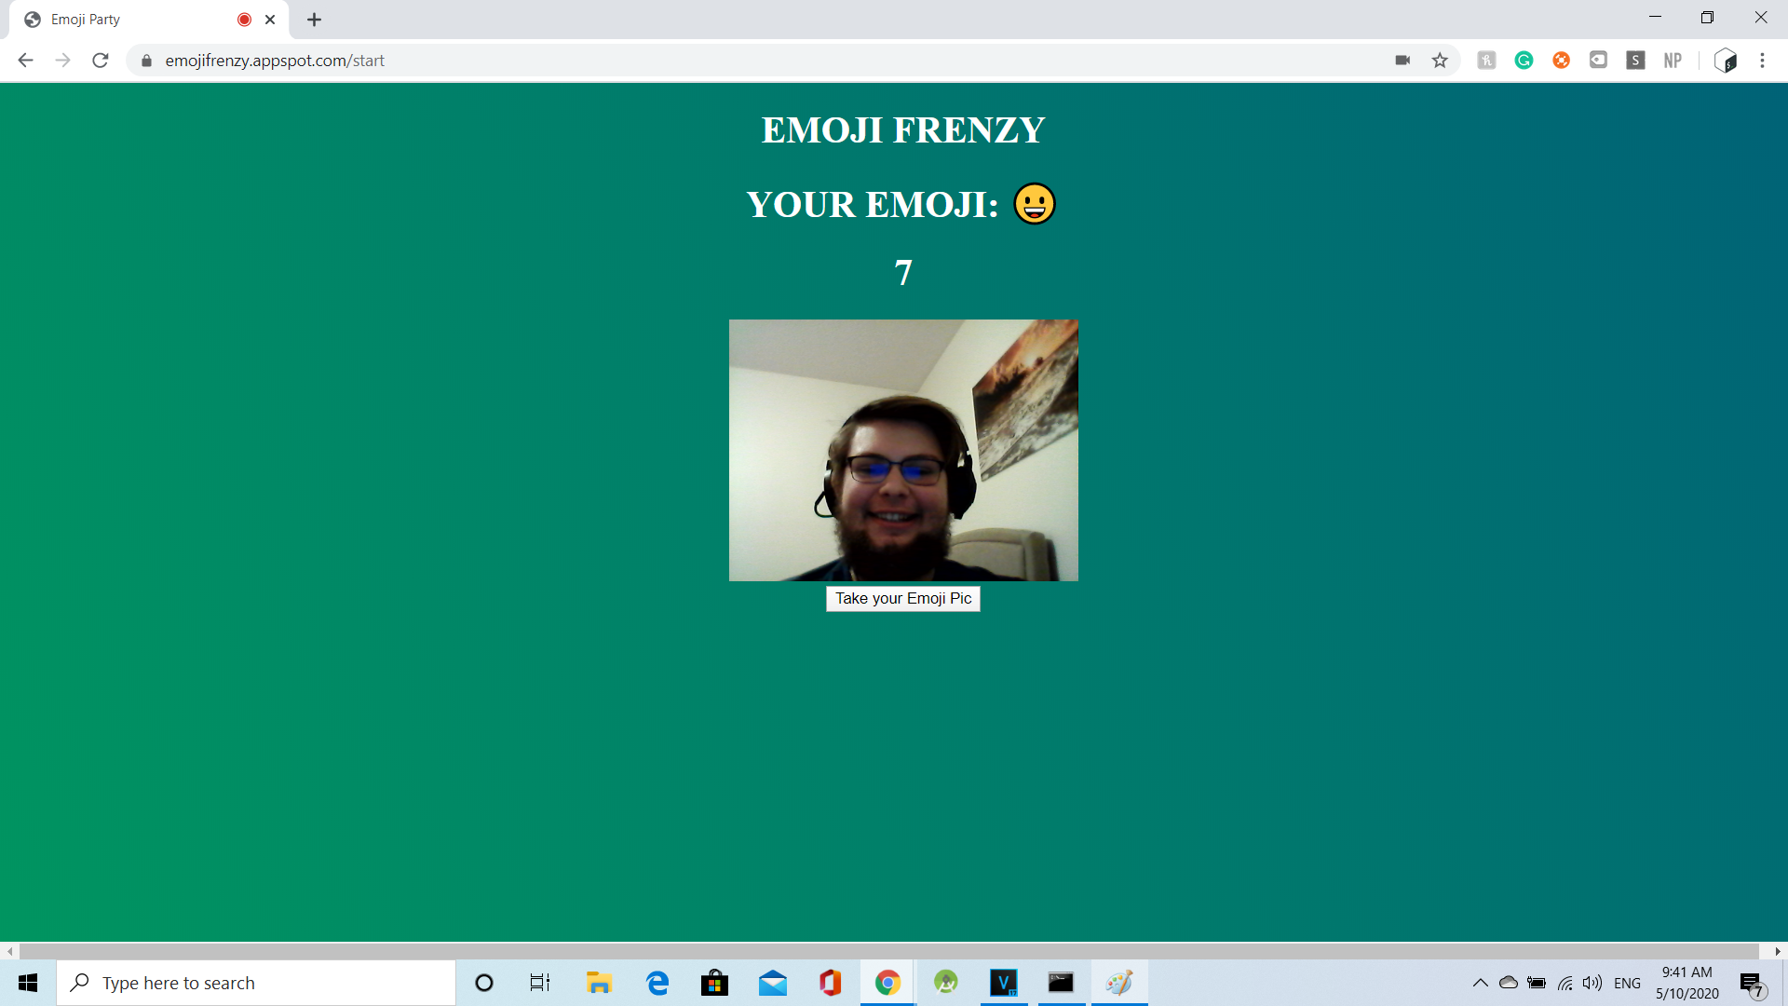
Task: Click the Take your Emoji Pic button
Action: (902, 599)
